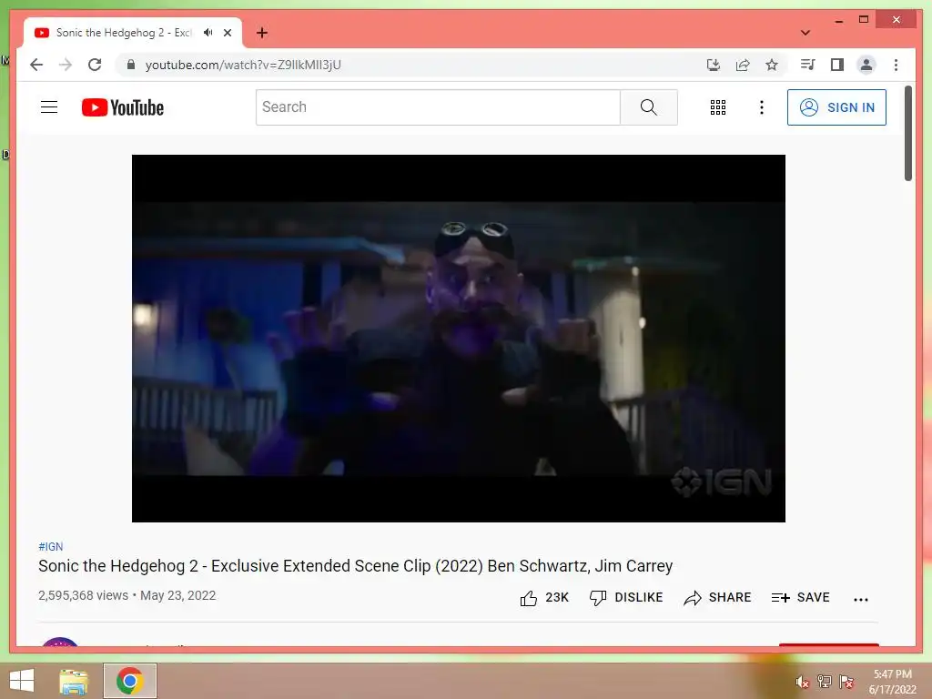
Task: Like the video with thumbs up
Action: pyautogui.click(x=544, y=597)
